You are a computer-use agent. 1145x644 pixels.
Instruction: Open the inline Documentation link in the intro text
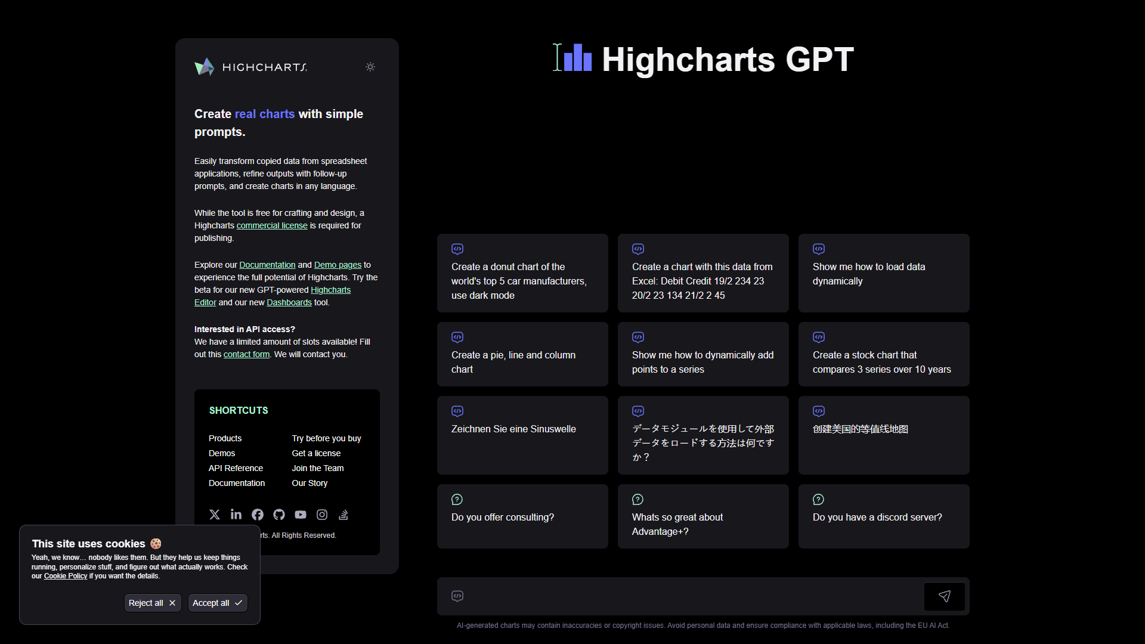click(267, 265)
